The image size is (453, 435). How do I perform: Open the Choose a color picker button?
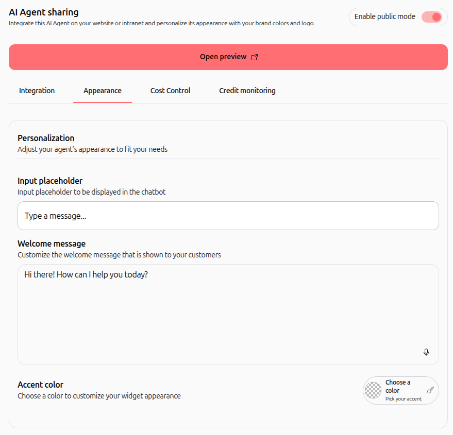[x=401, y=390]
